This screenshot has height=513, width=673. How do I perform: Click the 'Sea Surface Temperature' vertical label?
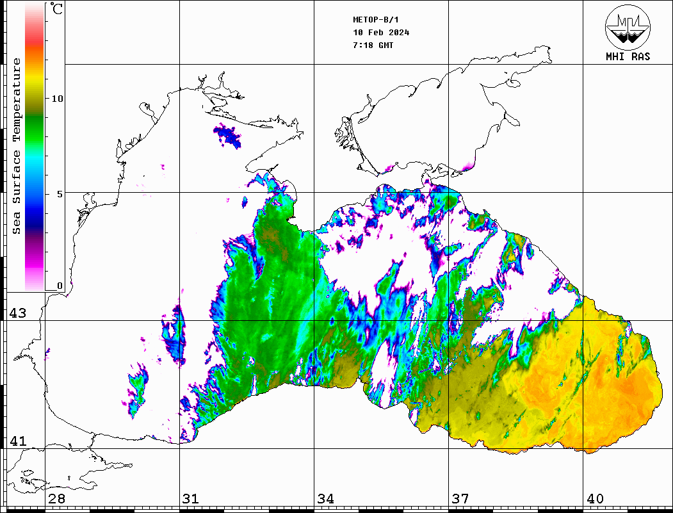(16, 147)
